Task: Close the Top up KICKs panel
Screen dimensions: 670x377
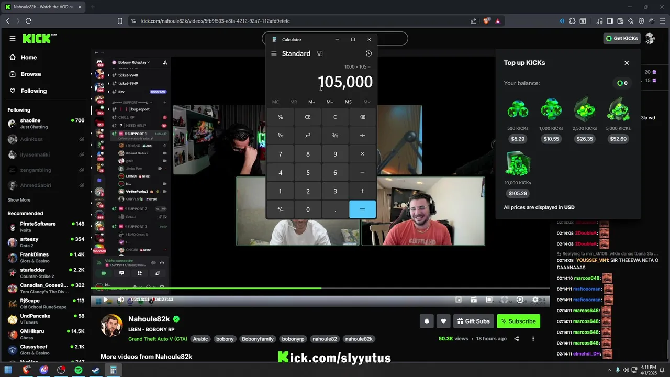Action: click(627, 63)
